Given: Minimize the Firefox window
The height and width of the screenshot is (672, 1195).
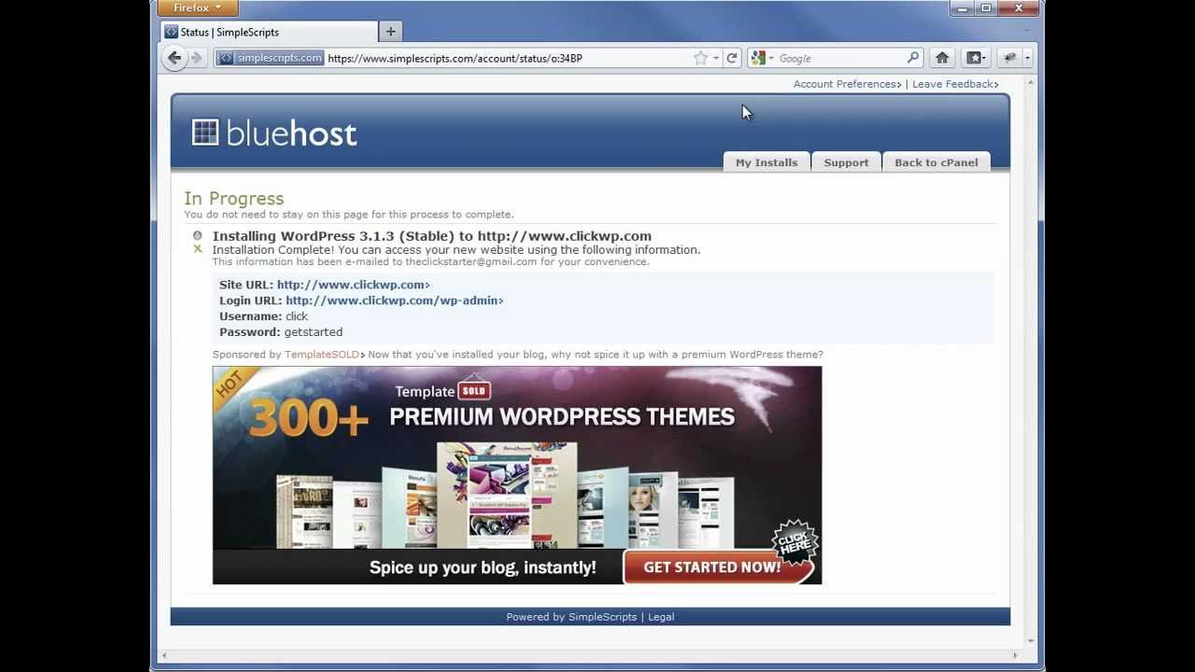Looking at the screenshot, I should click(962, 8).
